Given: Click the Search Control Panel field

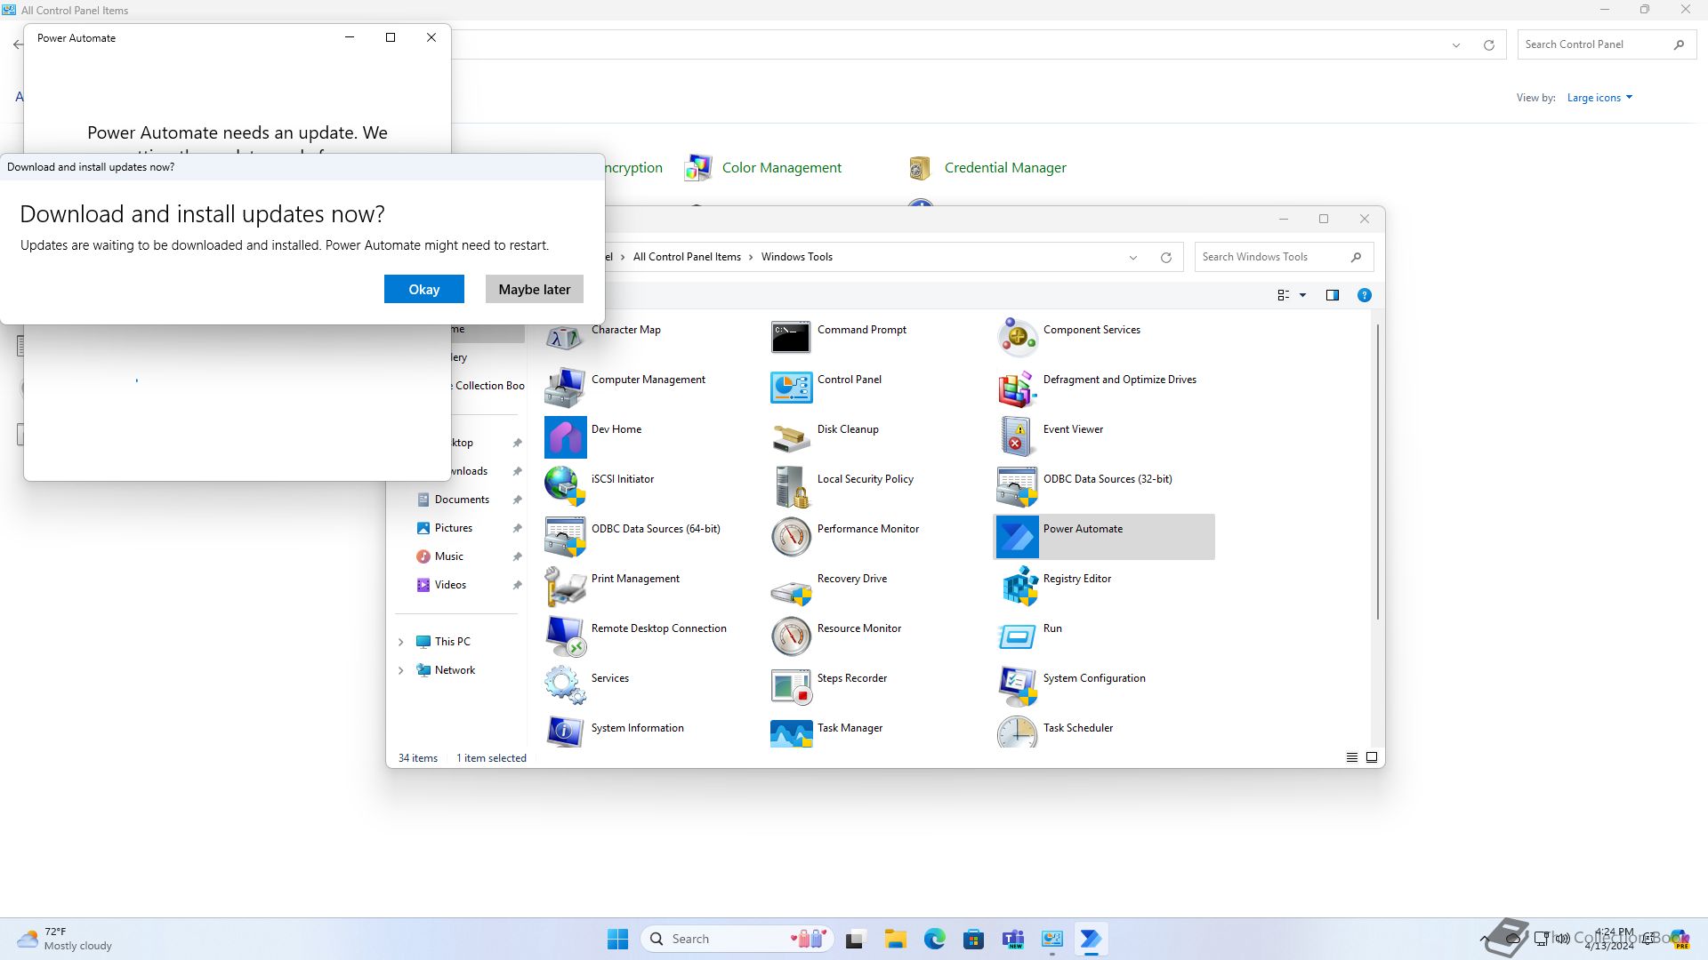Looking at the screenshot, I should pos(1607,44).
